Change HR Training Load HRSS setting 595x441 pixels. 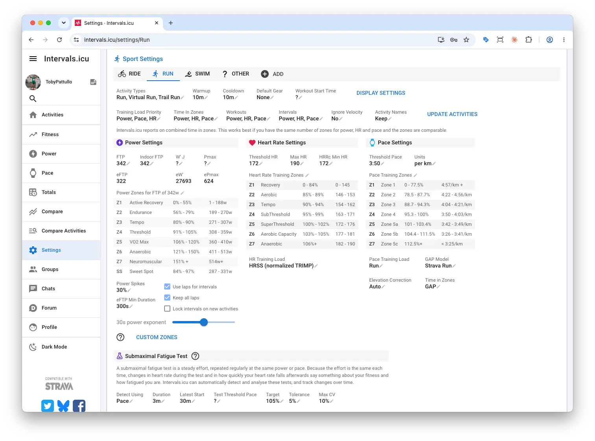[x=283, y=266]
